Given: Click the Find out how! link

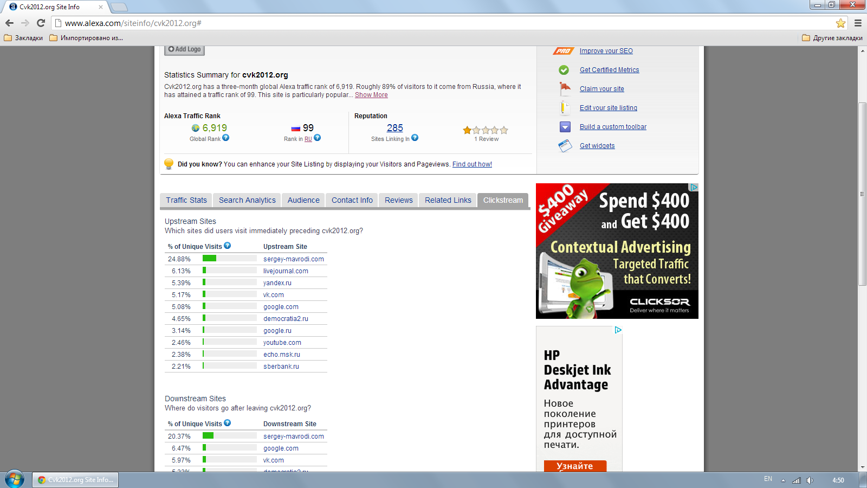Looking at the screenshot, I should coord(472,164).
